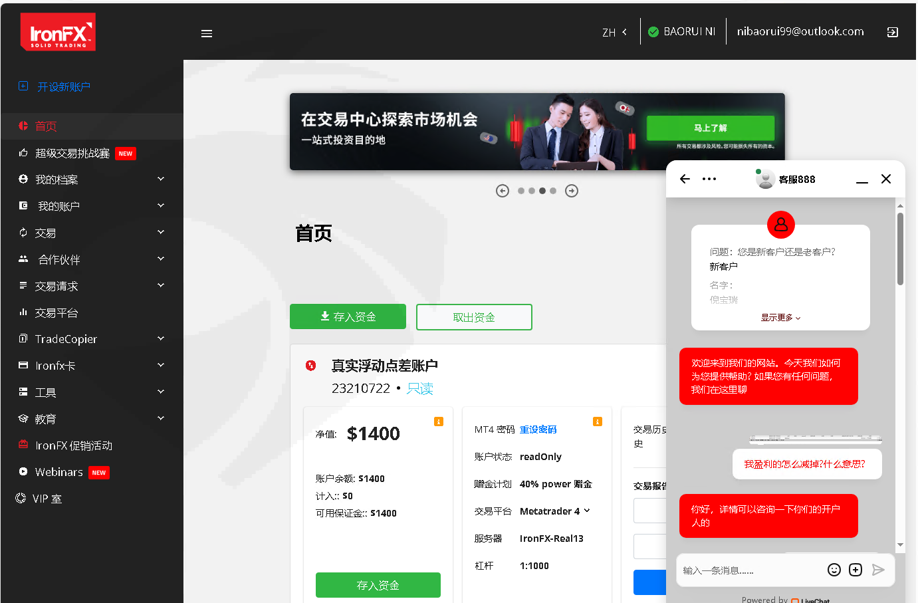Click the 交易平台 bar chart icon
The image size is (918, 603).
(x=23, y=312)
